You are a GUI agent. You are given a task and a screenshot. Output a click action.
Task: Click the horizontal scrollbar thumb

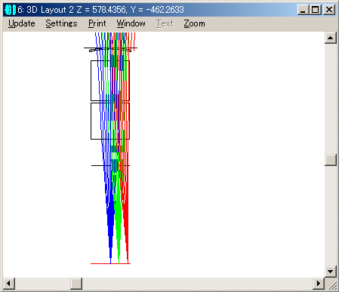pyautogui.click(x=76, y=284)
